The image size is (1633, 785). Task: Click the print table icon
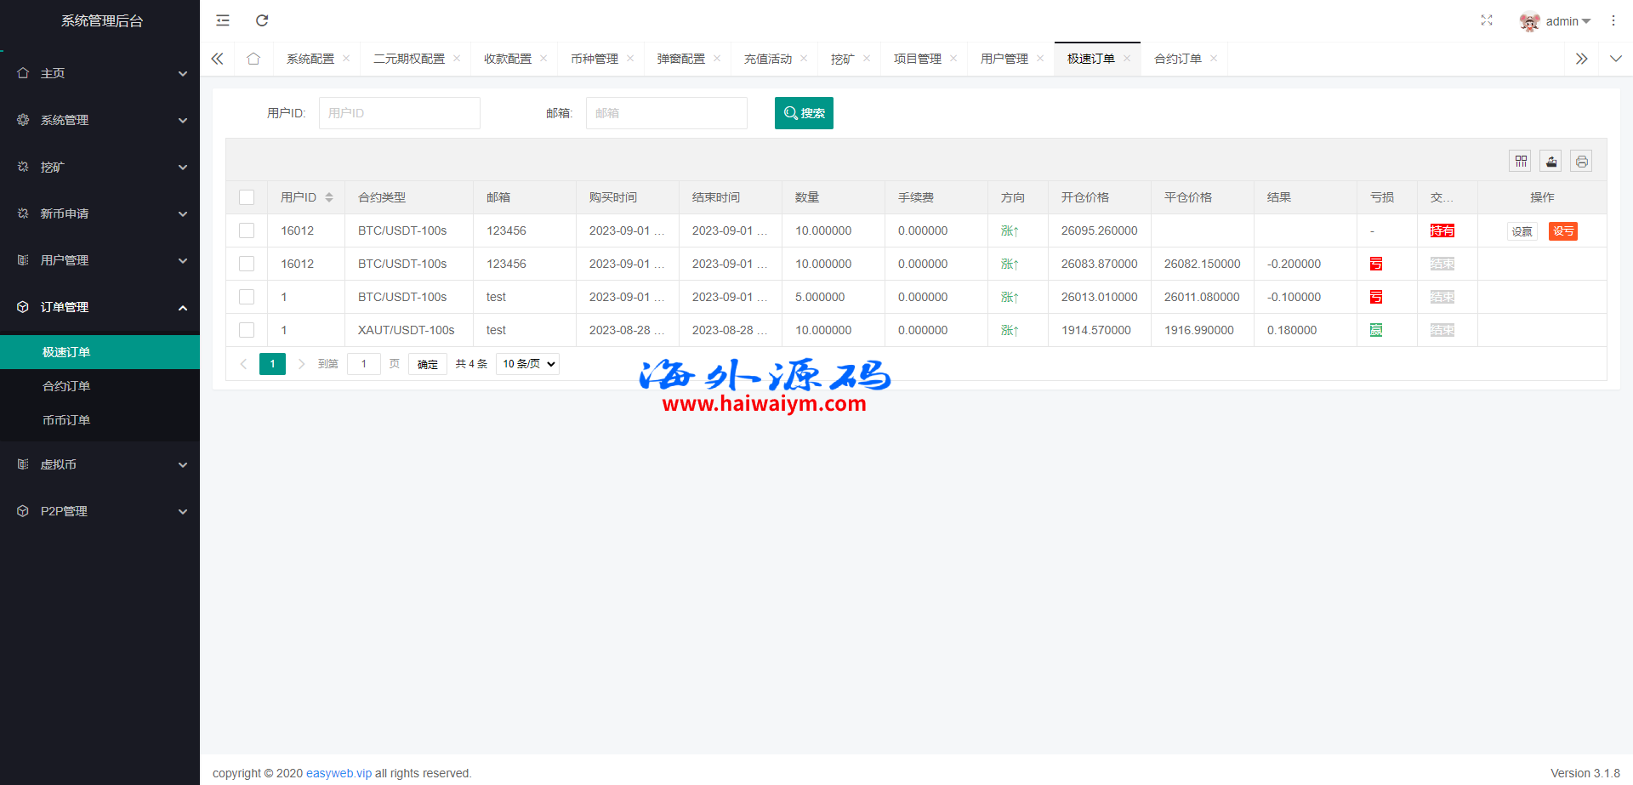(1581, 162)
